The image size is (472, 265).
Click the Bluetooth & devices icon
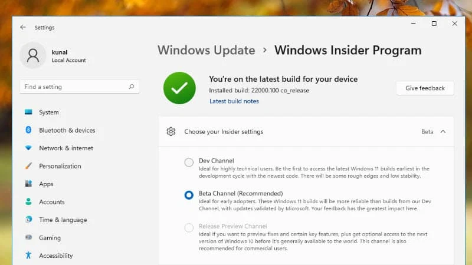28,130
